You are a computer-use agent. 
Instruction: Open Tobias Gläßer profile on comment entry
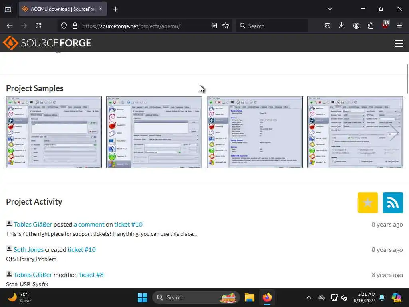(33, 224)
